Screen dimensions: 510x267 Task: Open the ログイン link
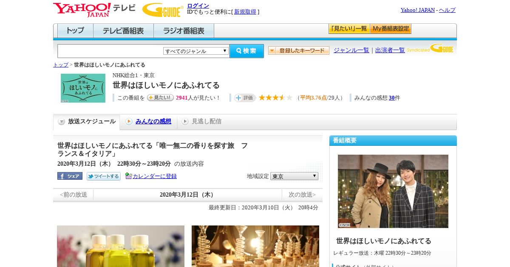click(198, 6)
